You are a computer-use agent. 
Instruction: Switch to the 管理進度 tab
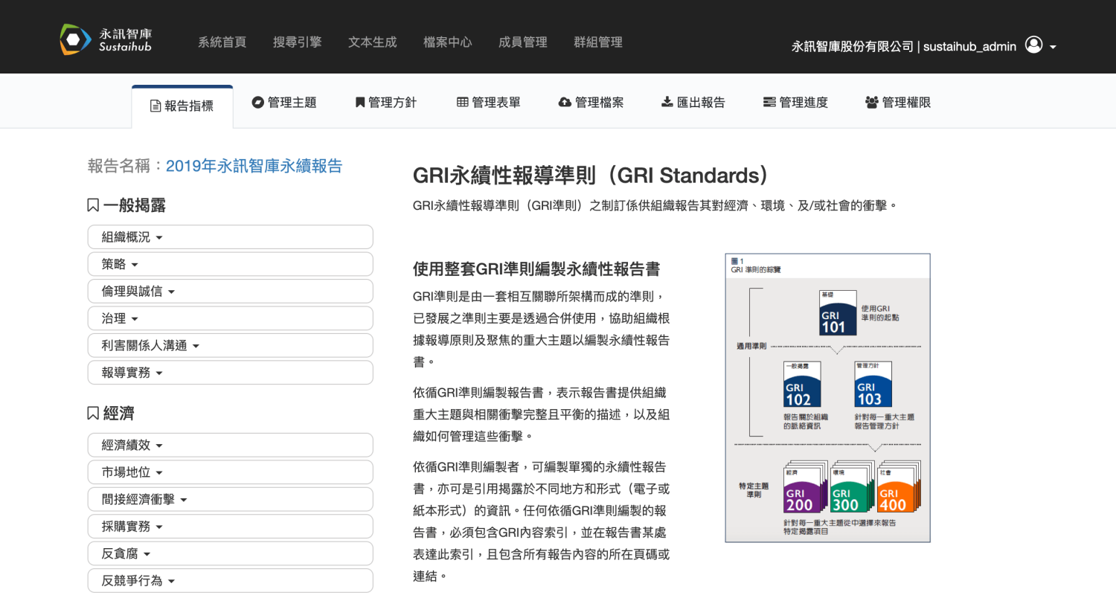(795, 103)
